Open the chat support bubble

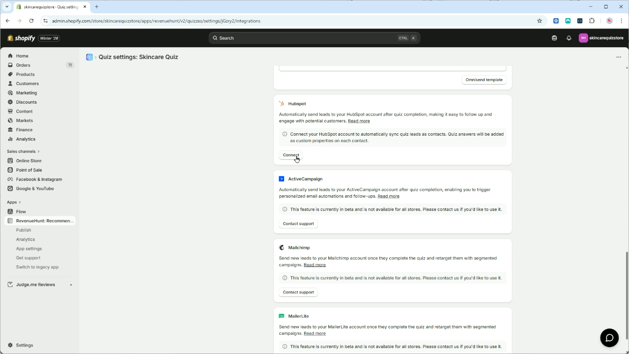609,338
